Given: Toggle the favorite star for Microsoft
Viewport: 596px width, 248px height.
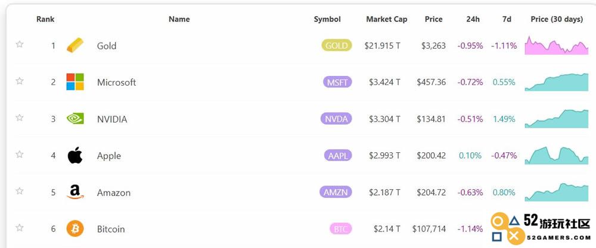Looking at the screenshot, I should 20,81.
